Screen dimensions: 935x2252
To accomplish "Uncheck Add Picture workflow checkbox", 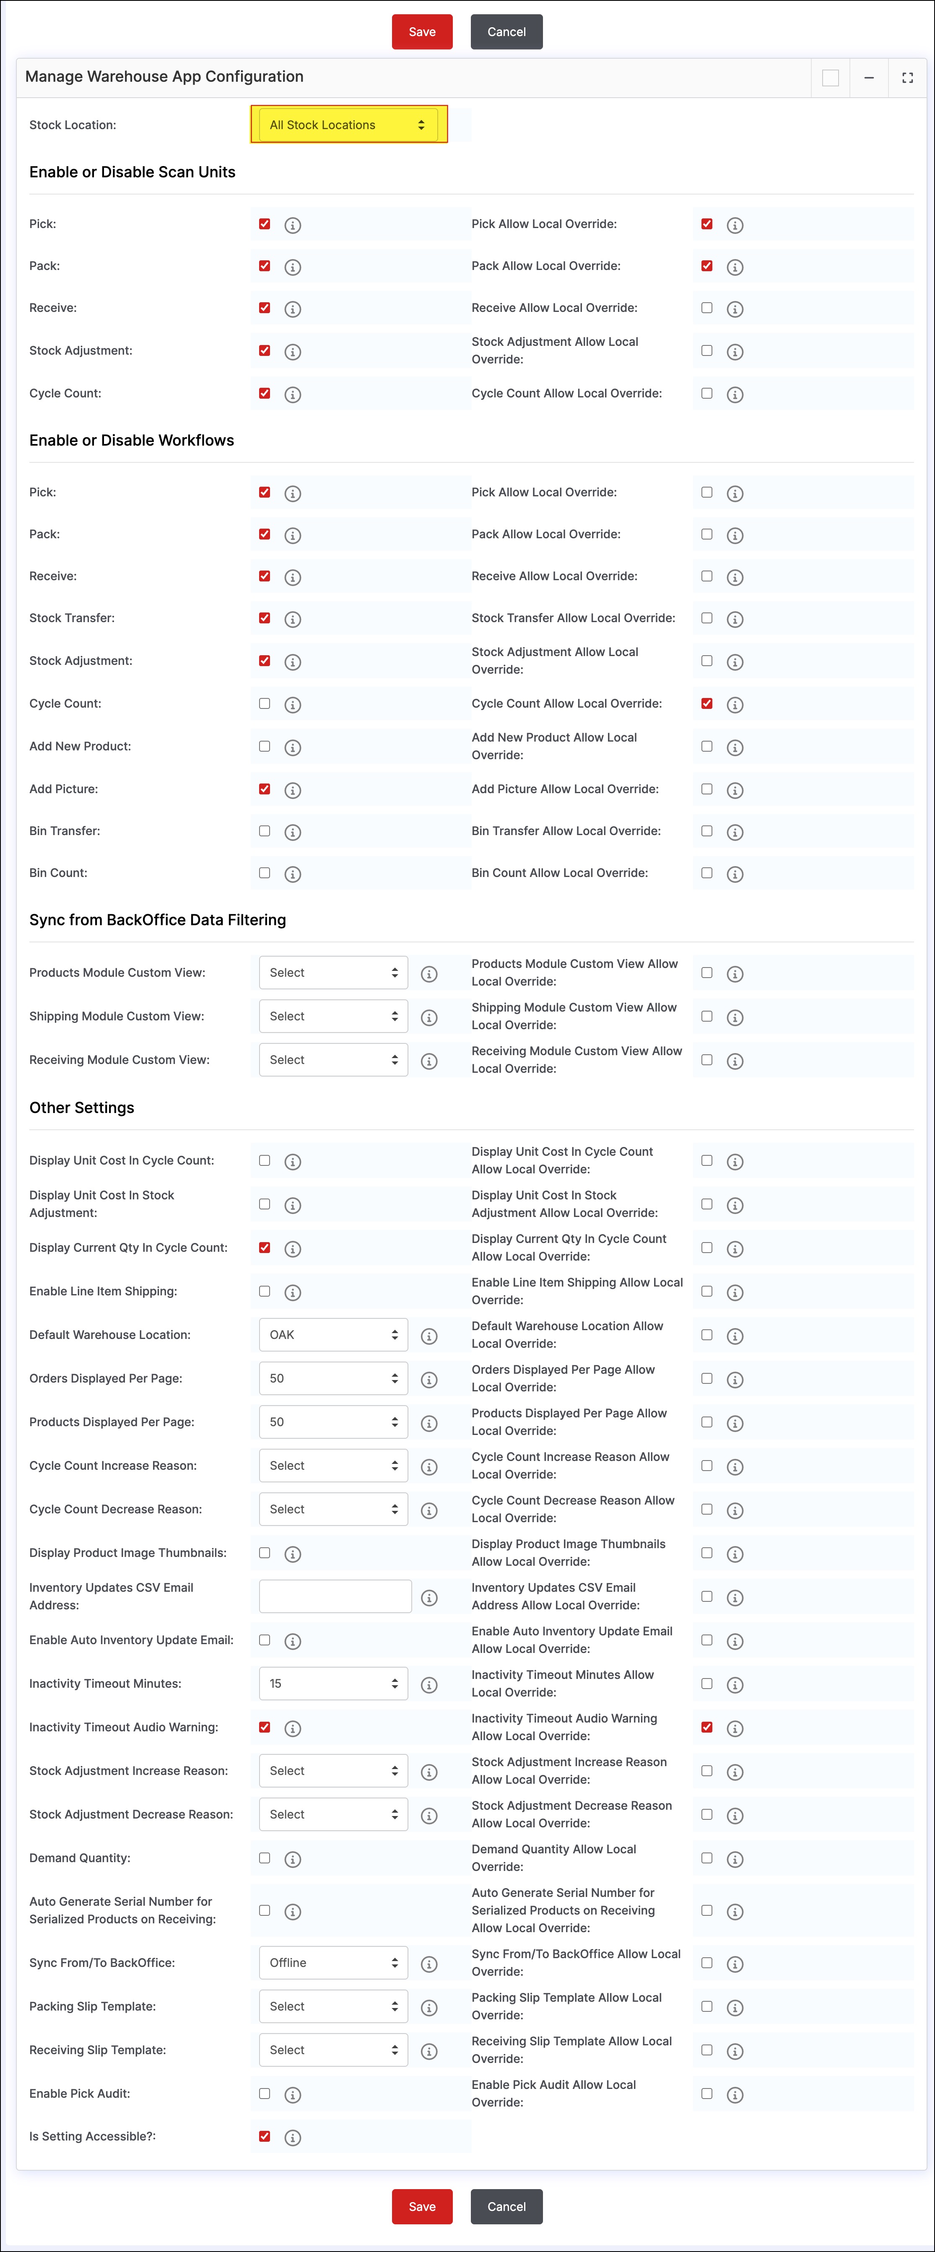I will coord(264,789).
